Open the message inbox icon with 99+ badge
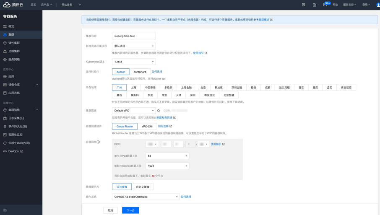The height and width of the screenshot is (215, 380). pyautogui.click(x=325, y=5)
